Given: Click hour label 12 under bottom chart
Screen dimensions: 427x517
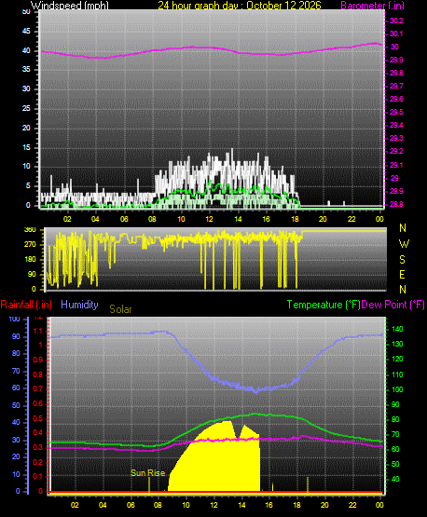Looking at the screenshot, I should (x=213, y=505).
